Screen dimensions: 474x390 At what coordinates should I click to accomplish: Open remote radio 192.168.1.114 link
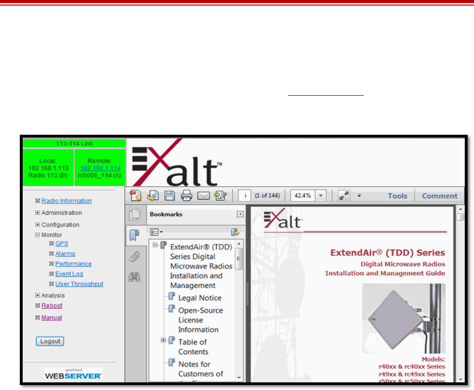point(100,168)
